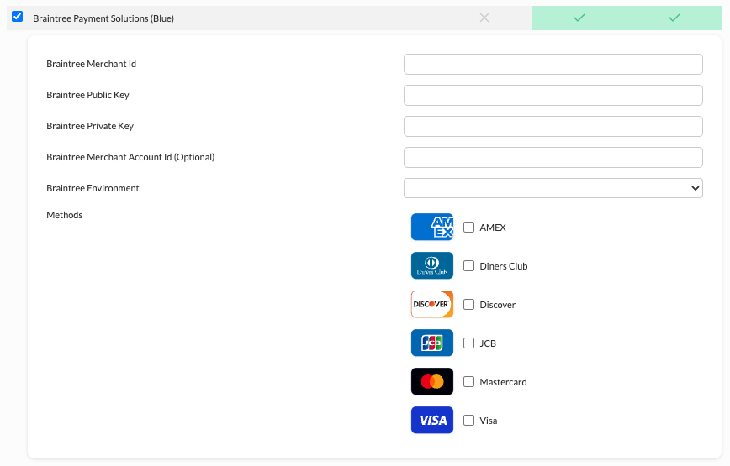This screenshot has height=466, width=730.
Task: Click the JCB label text
Action: coord(488,343)
